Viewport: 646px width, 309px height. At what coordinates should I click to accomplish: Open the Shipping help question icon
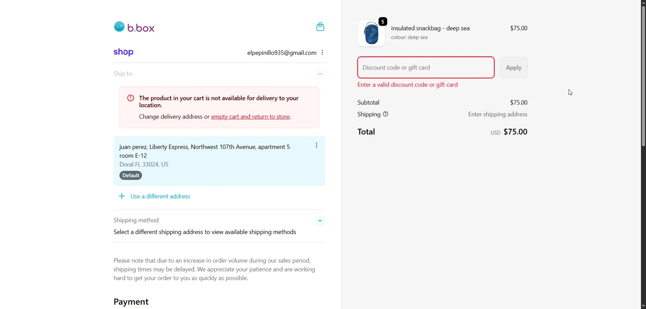point(385,114)
